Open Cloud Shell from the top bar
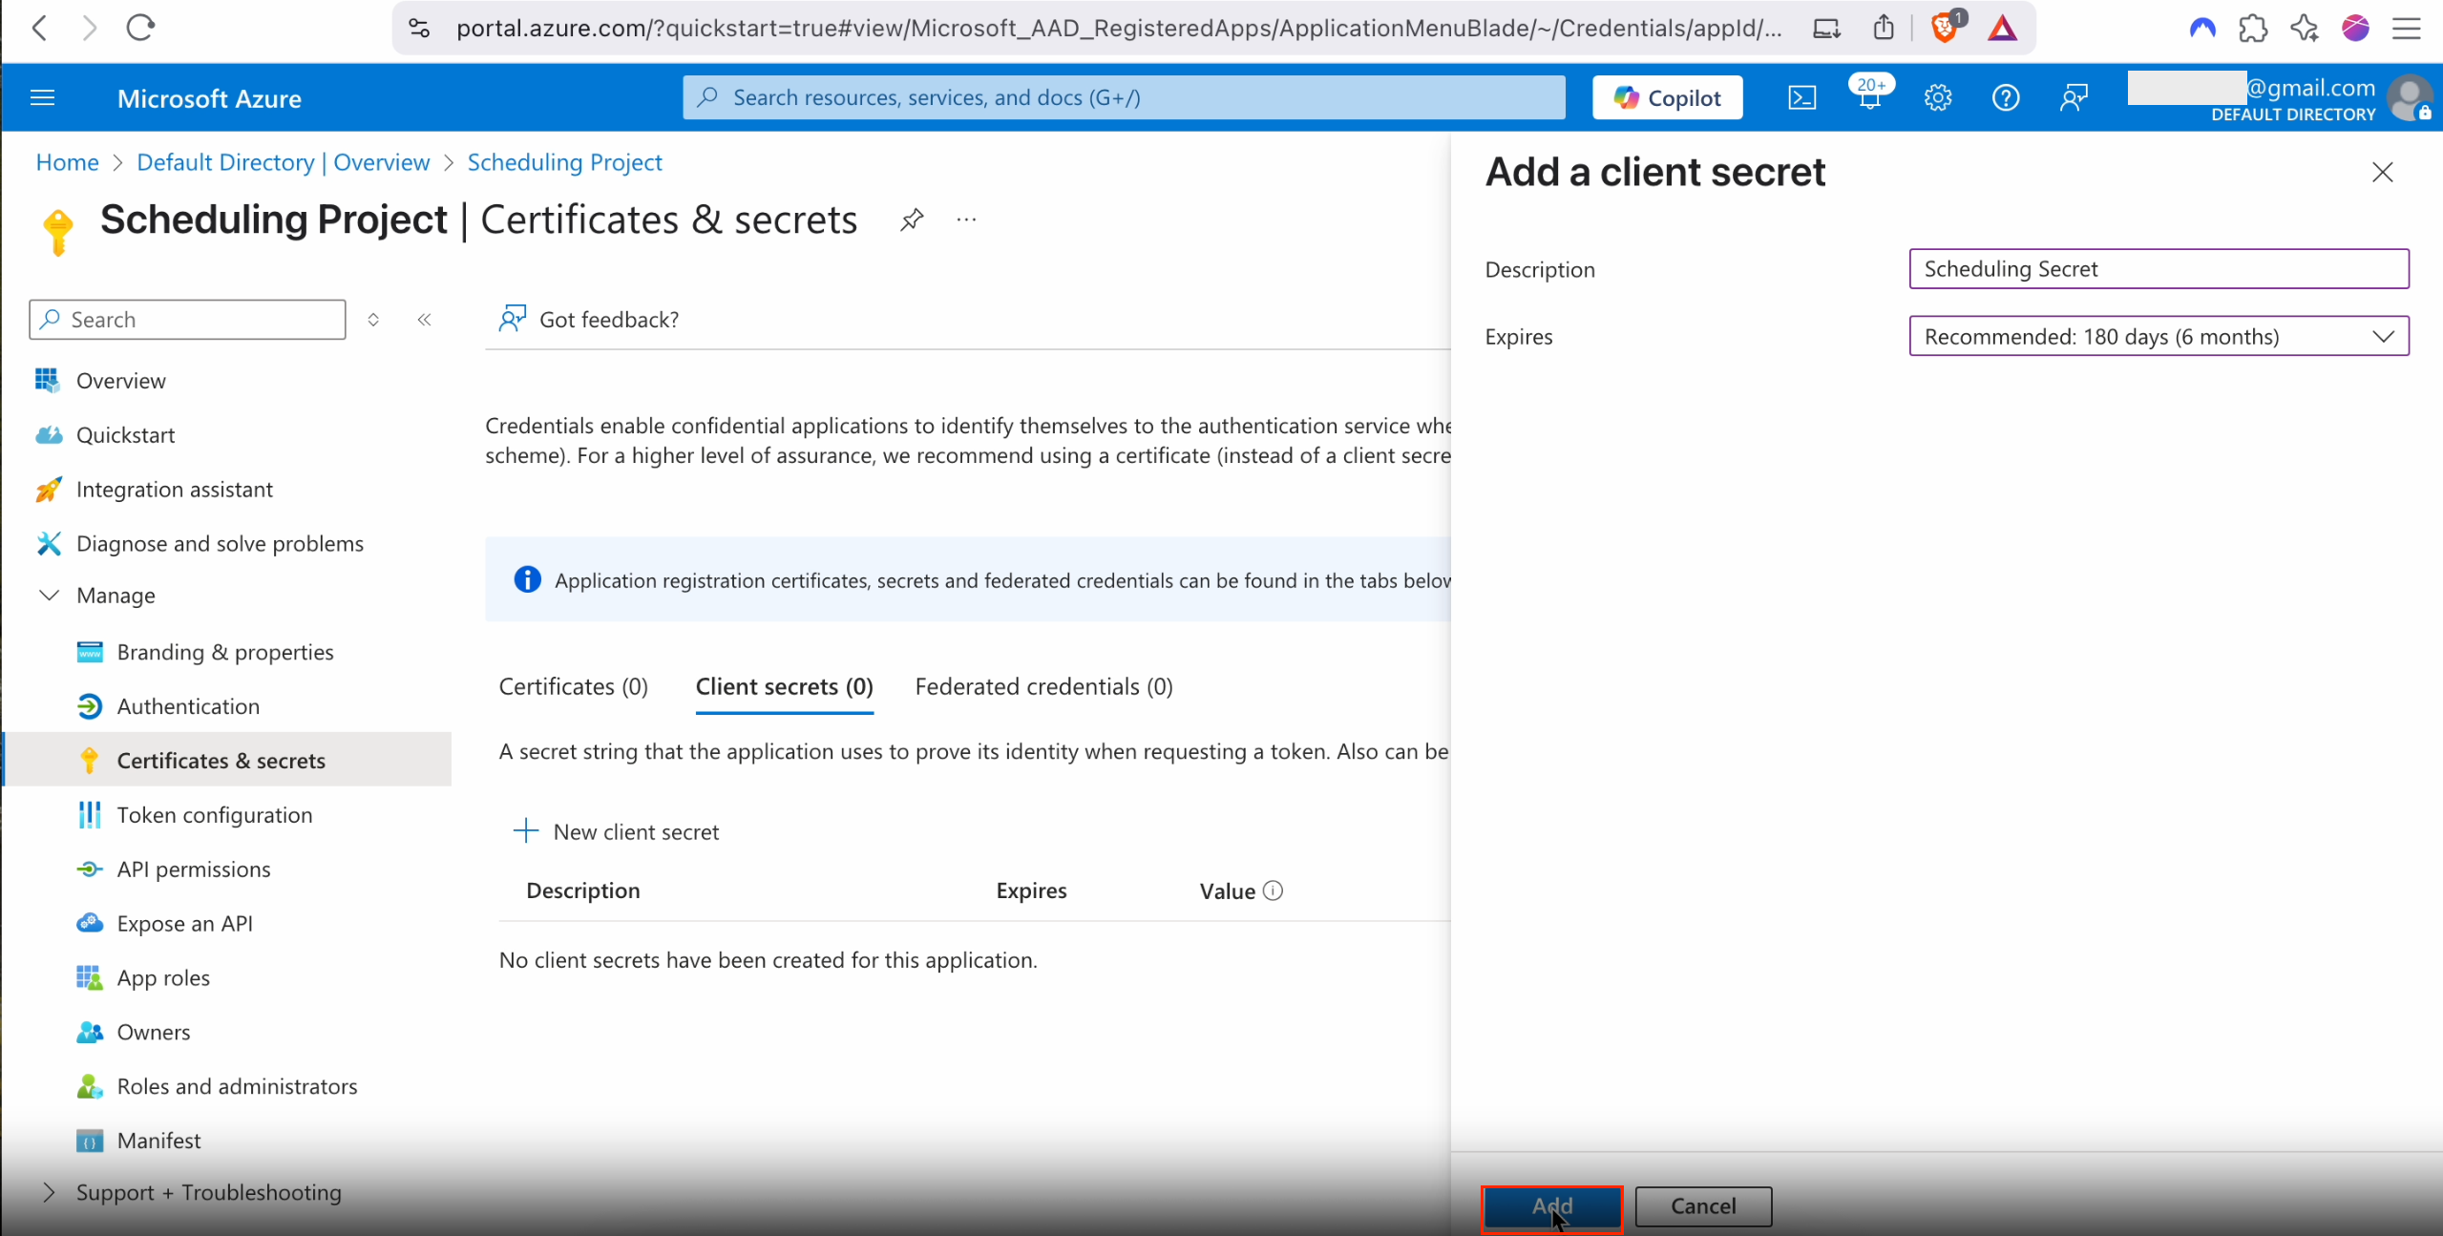 click(x=1801, y=97)
